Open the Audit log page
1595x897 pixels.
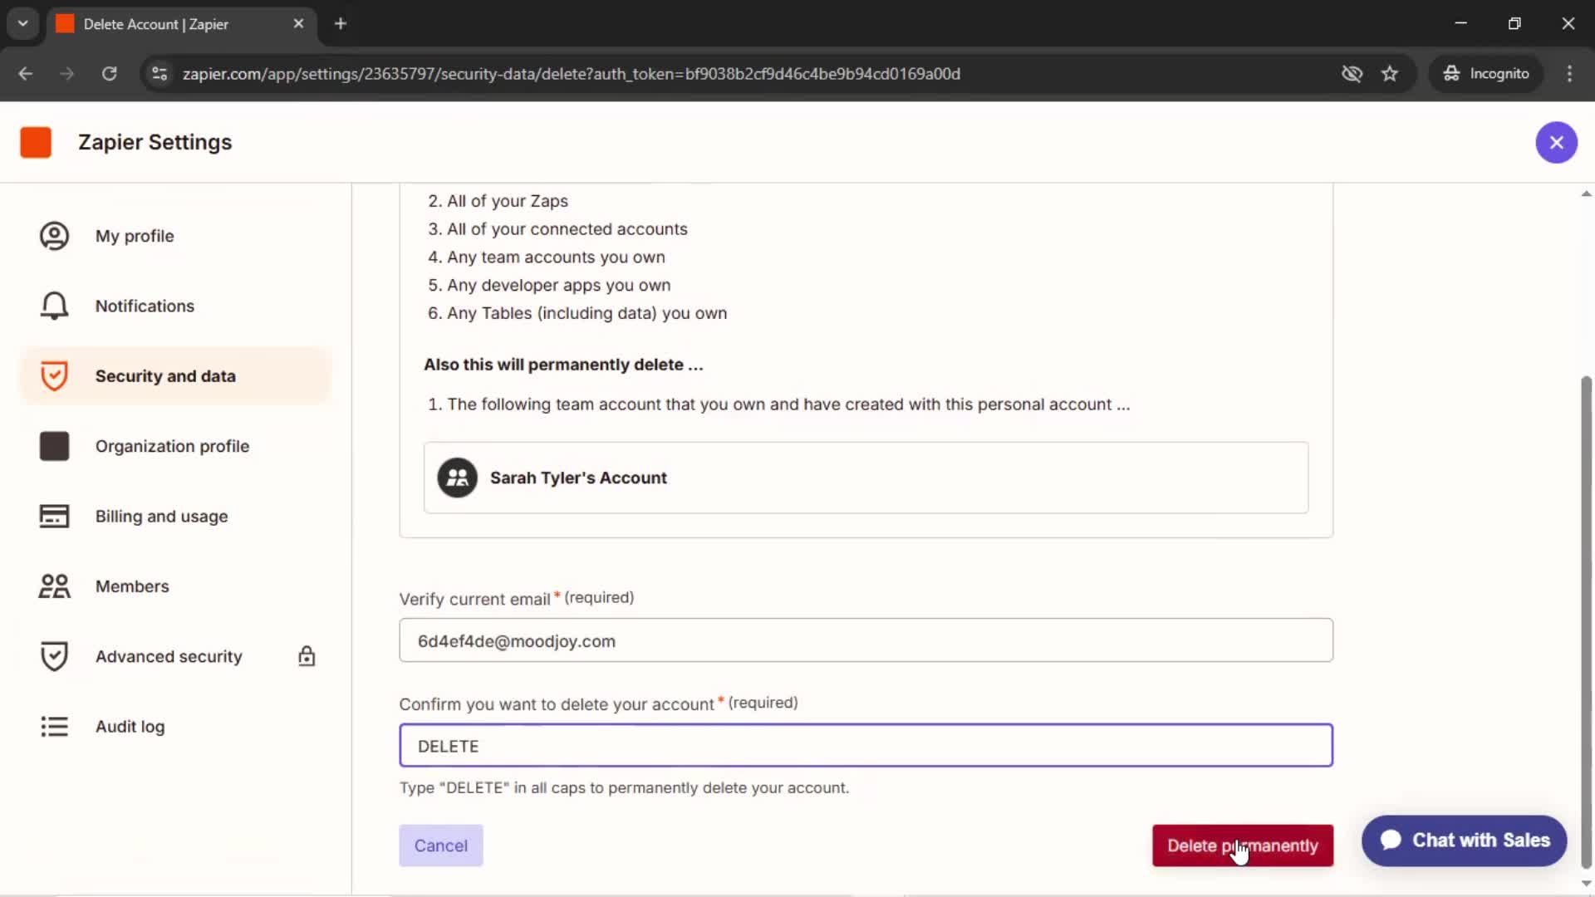tap(175, 727)
